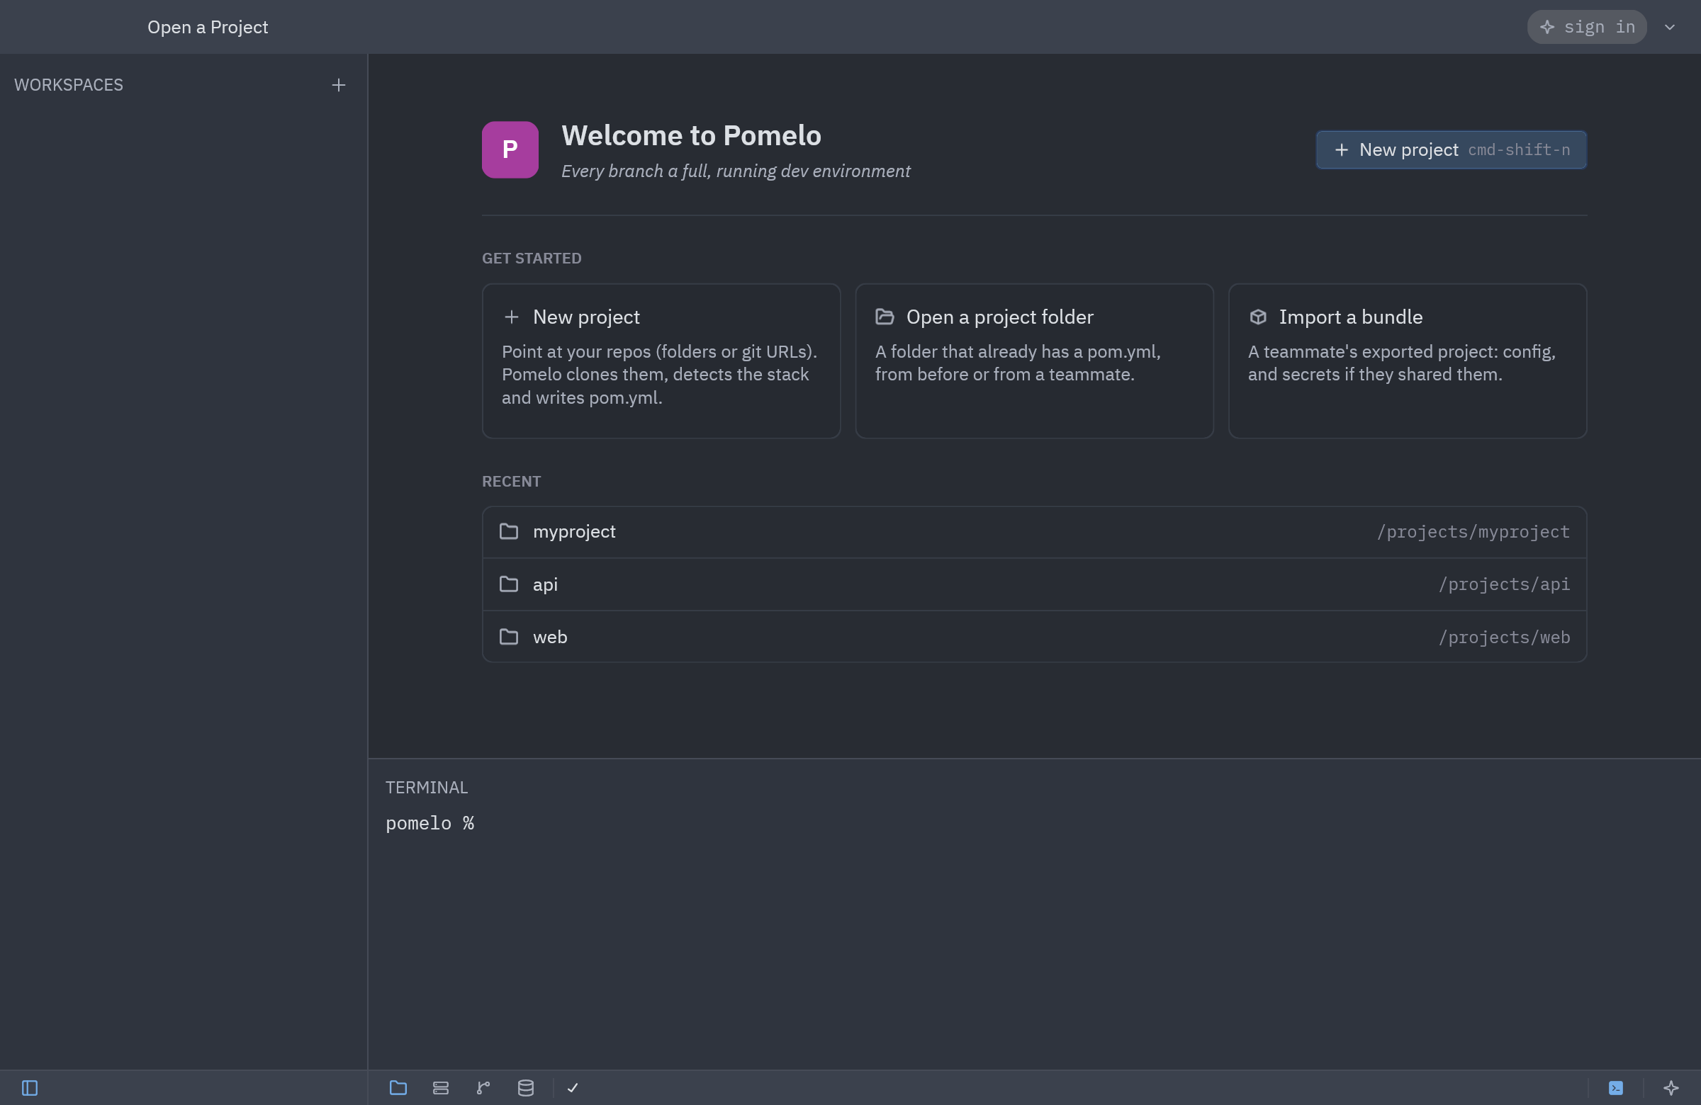Click the folder icon beside myproject

coord(509,531)
